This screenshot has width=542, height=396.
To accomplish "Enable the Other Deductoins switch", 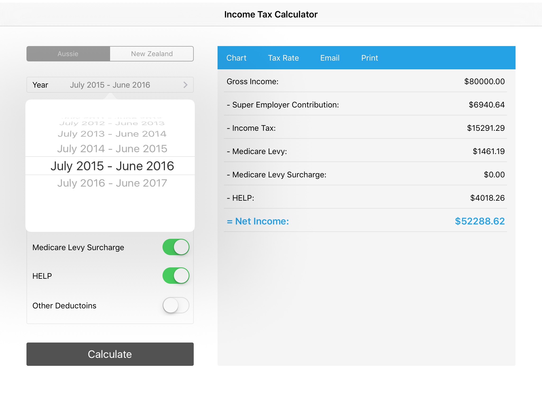I will pos(176,305).
